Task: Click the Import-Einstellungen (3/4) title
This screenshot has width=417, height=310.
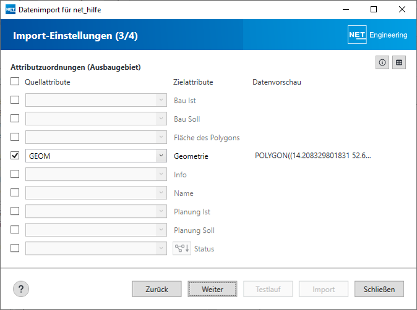Action: [x=75, y=36]
